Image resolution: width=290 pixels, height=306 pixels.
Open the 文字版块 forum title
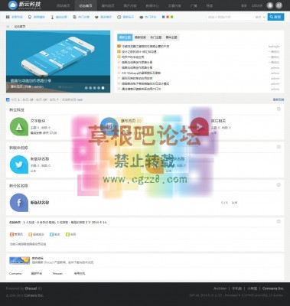37,121
